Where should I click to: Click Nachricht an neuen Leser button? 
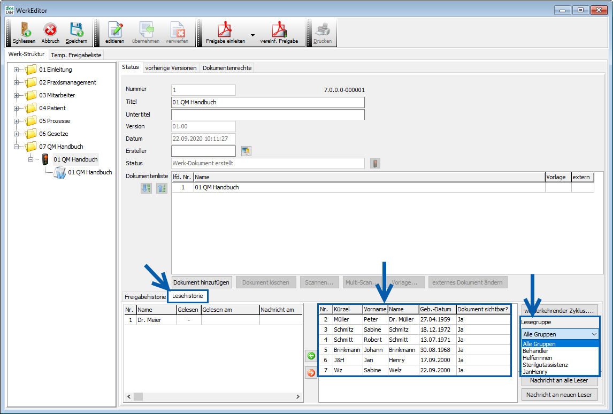559,395
